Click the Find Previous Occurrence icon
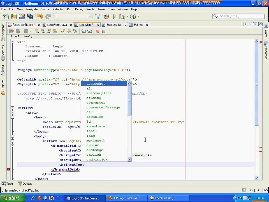The width and height of the screenshot is (269, 202). click(43, 31)
